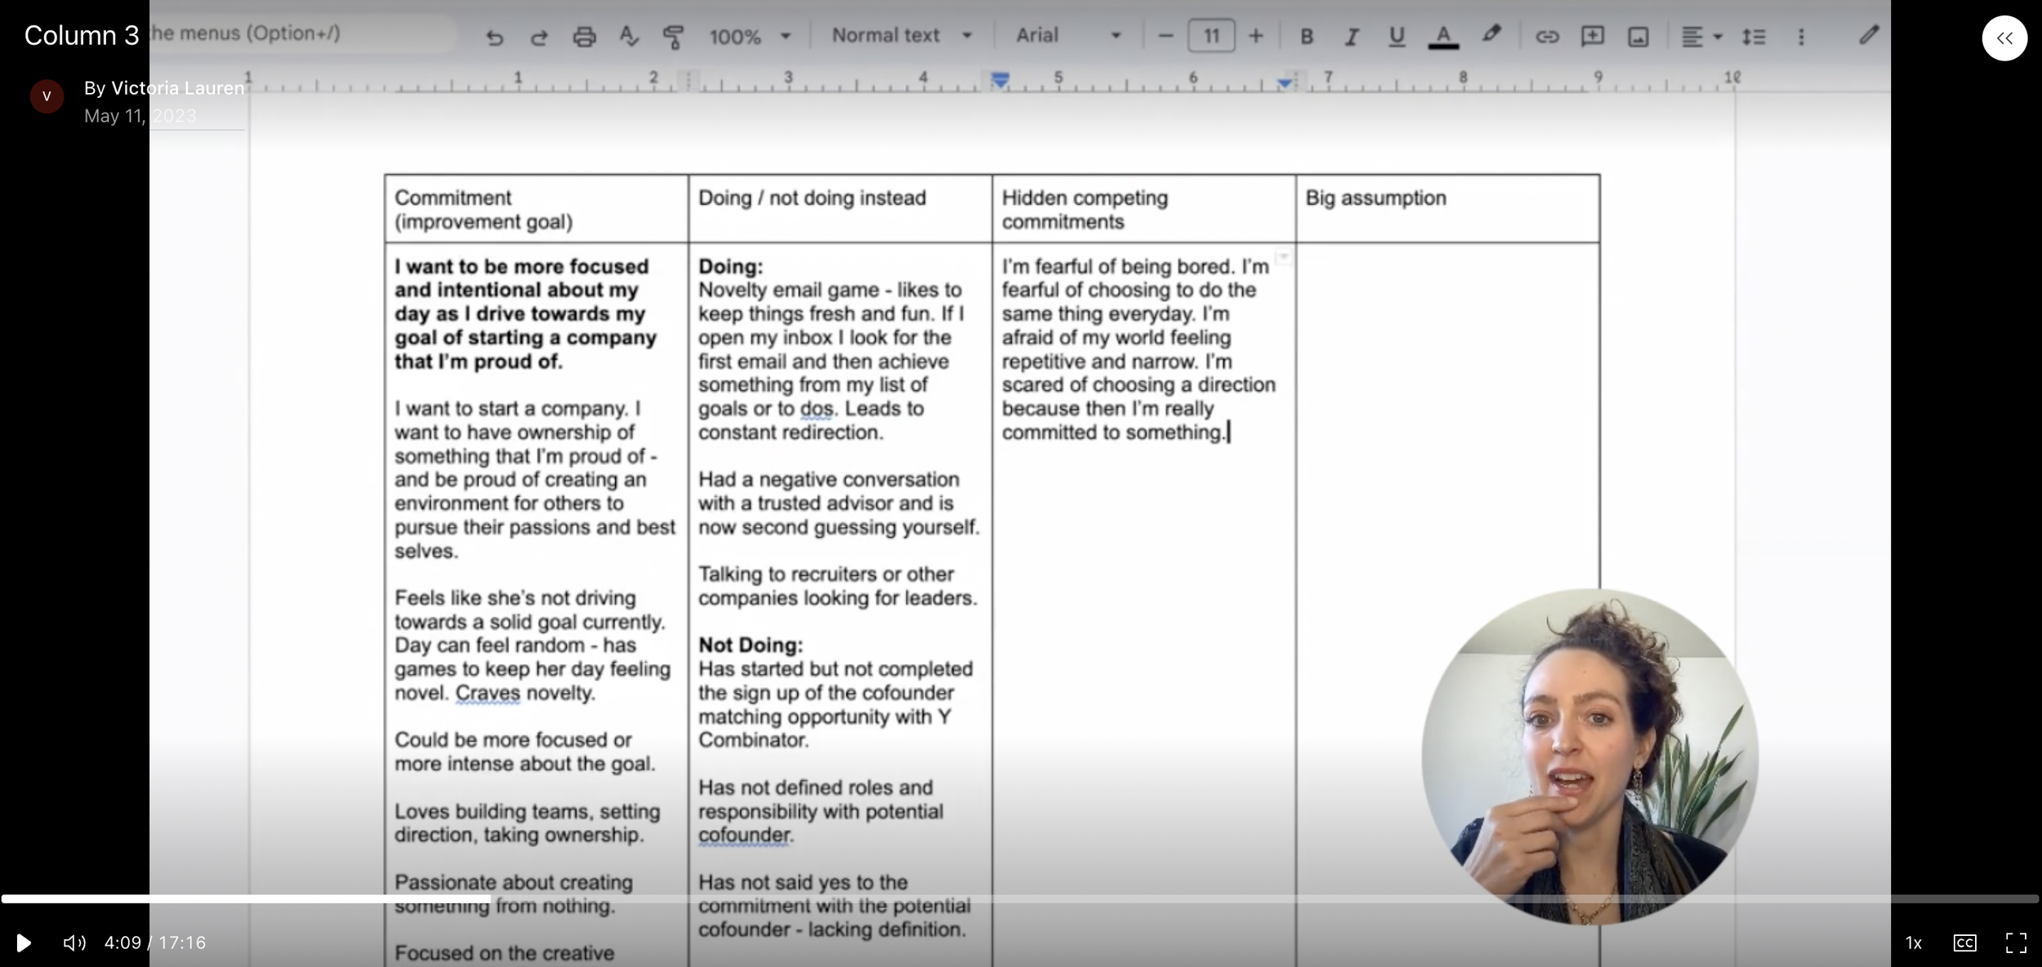Toggle closed captions CC

(1964, 943)
